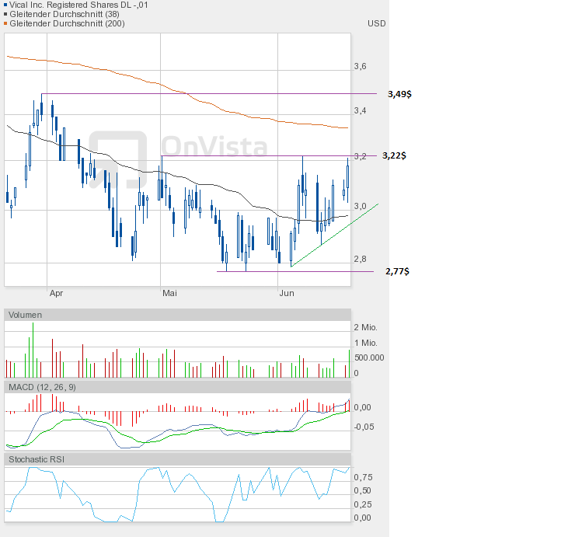Click the green ascending trend line
This screenshot has height=537, width=568.
(334, 235)
